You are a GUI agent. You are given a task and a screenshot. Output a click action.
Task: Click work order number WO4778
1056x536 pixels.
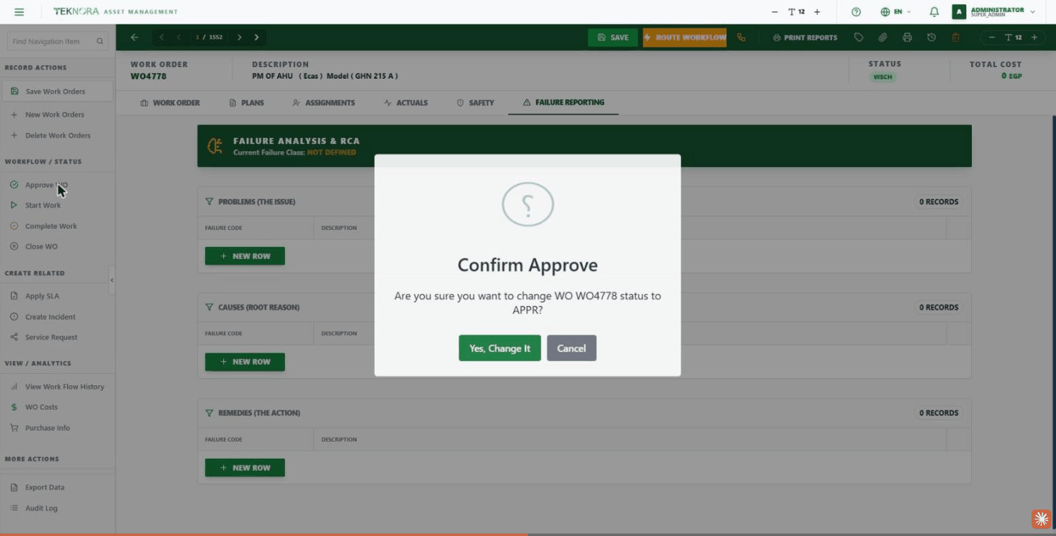[x=149, y=76]
